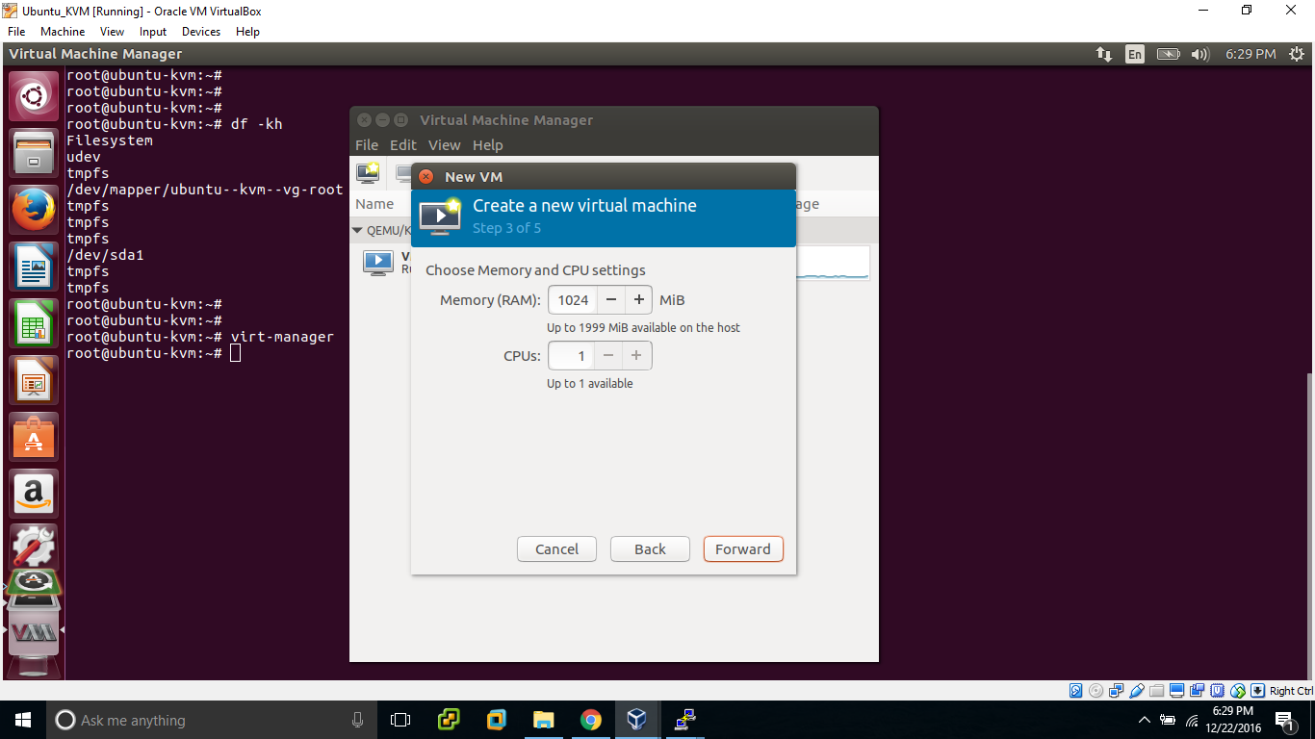The height and width of the screenshot is (739, 1315).
Task: Click VirtualBox CPU processor status icon
Action: 1218,691
